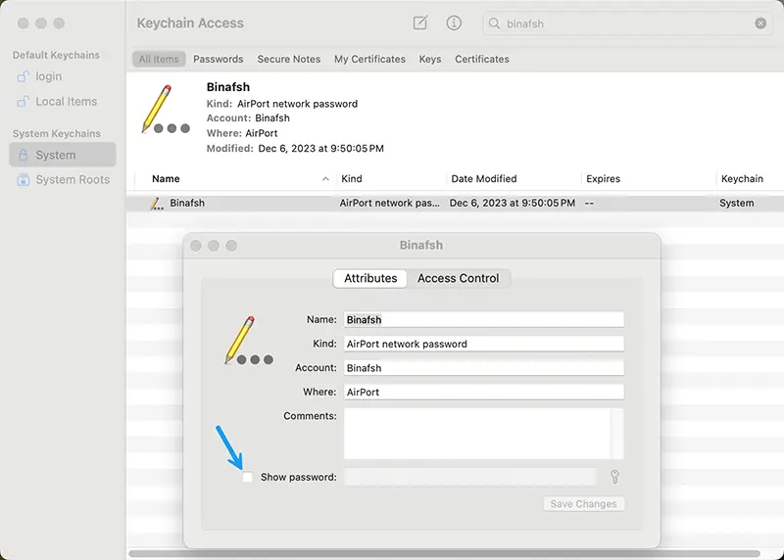784x560 pixels.
Task: Click the System locked padlock icon
Action: (x=23, y=155)
